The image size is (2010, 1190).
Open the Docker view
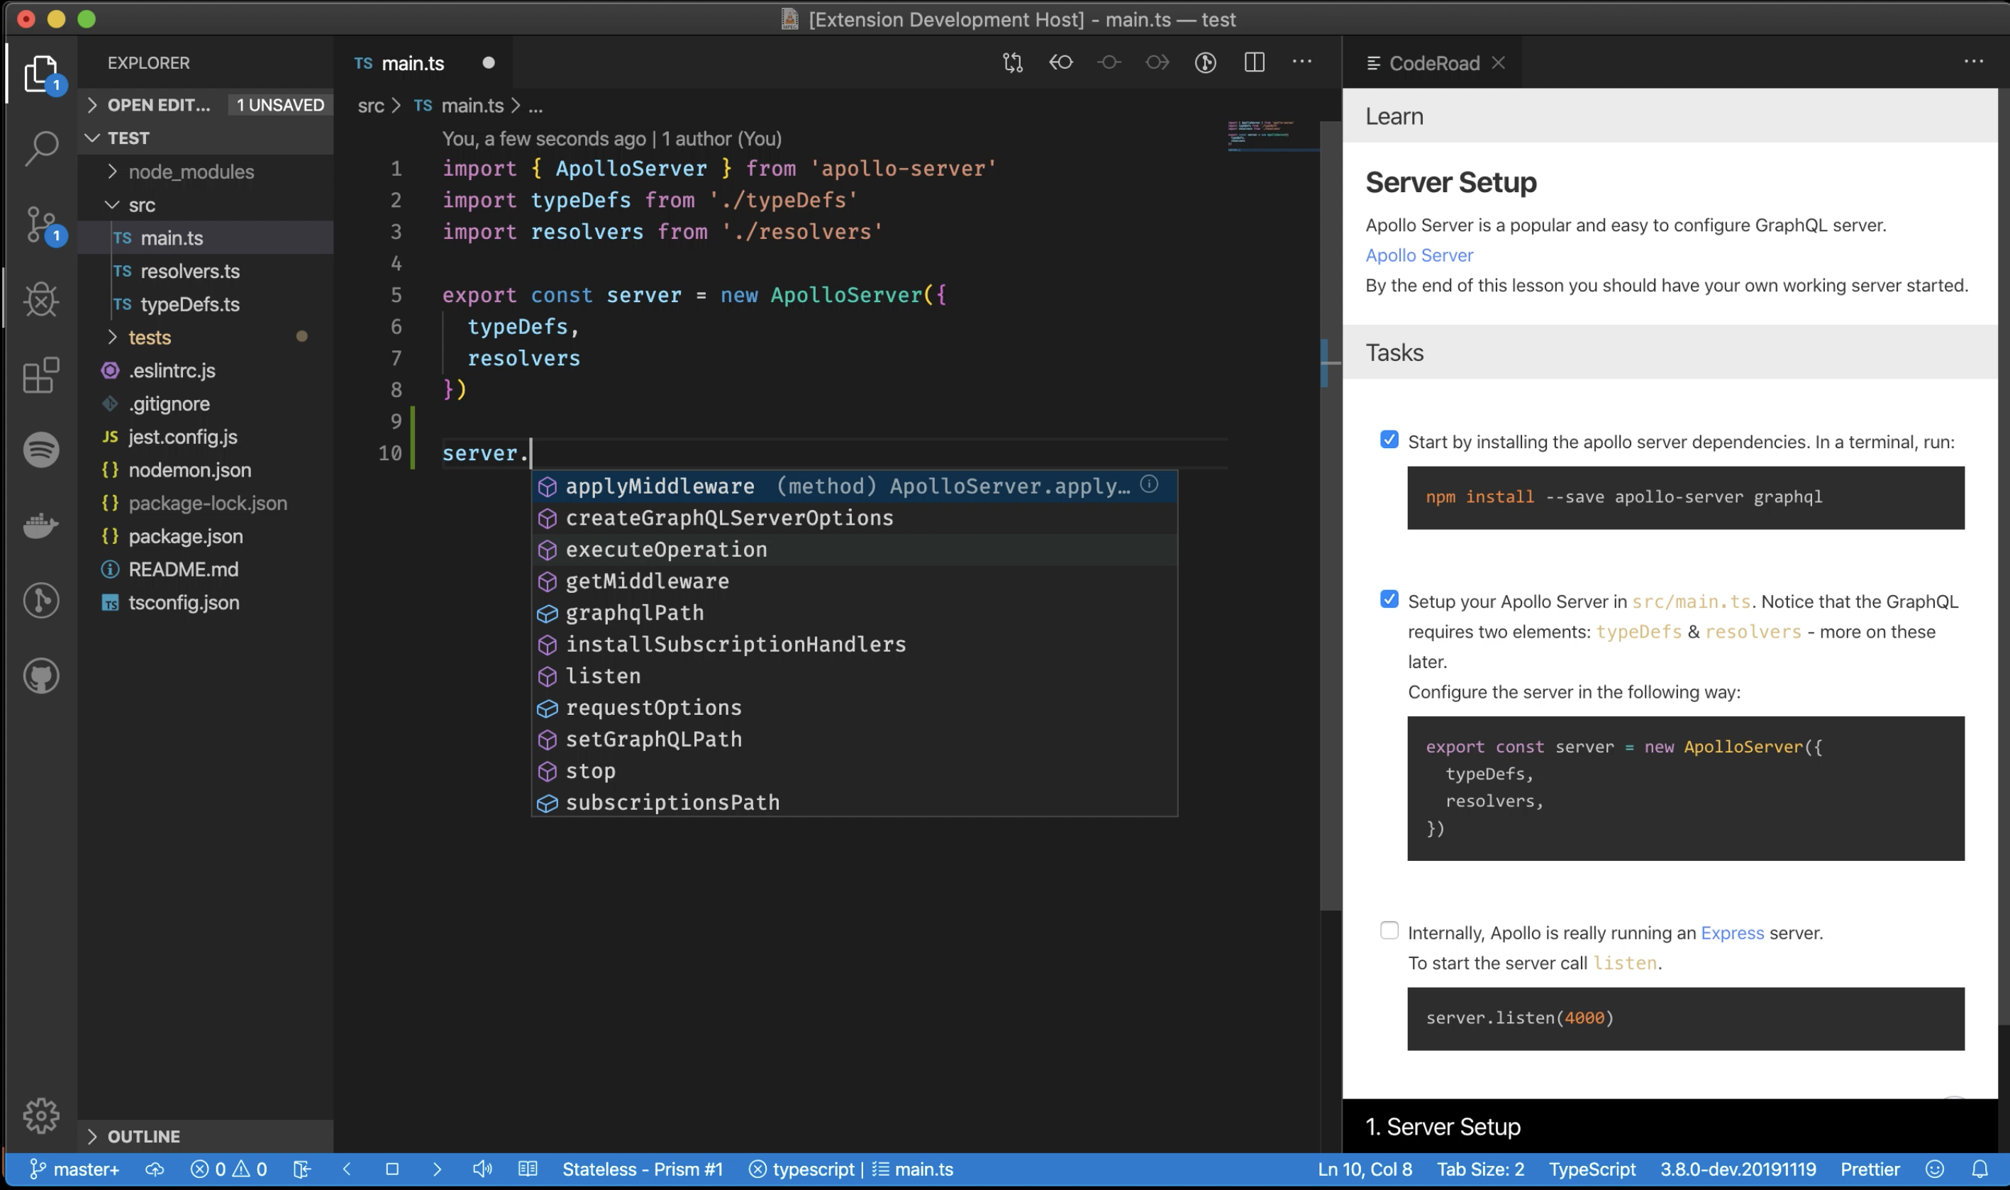click(x=41, y=526)
